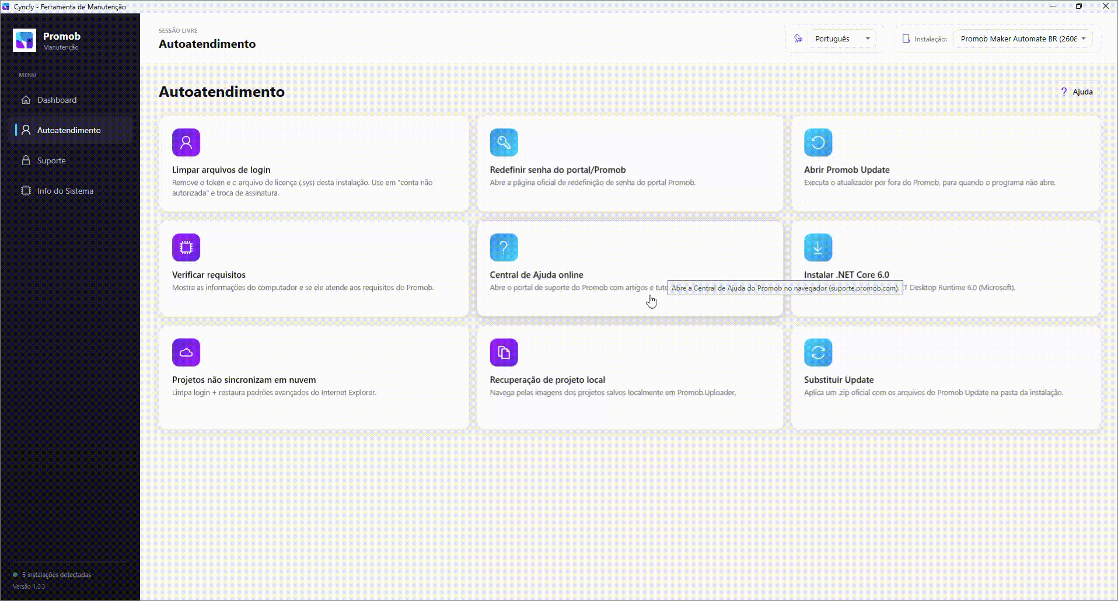Image resolution: width=1118 pixels, height=601 pixels.
Task: Click the files icon for Recuperação de projeto local
Action: click(504, 352)
